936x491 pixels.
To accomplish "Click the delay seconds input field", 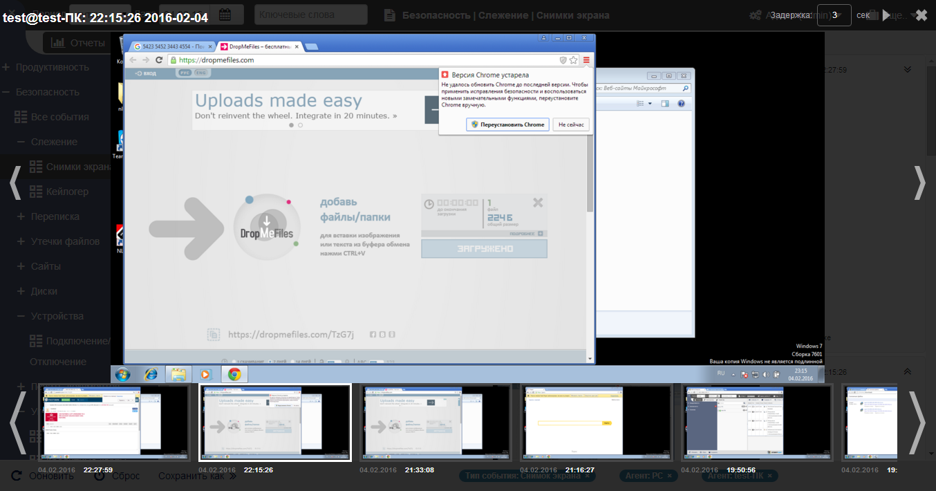I will (834, 15).
